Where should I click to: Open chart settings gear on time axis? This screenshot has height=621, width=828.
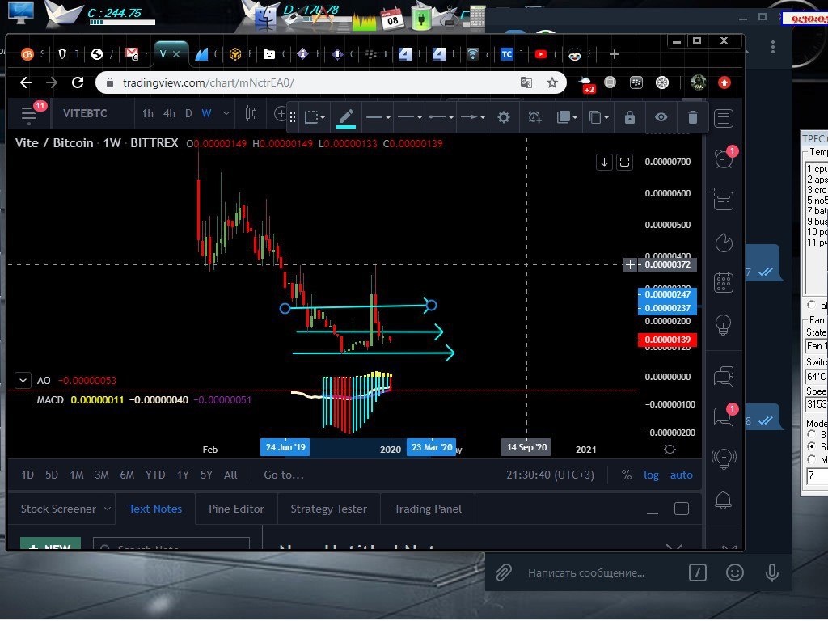coord(670,450)
